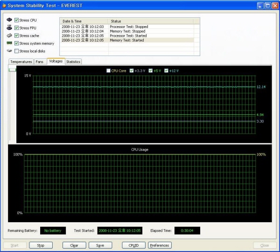Uncheck Stress system memory
This screenshot has width=280, height=252.
[16, 43]
